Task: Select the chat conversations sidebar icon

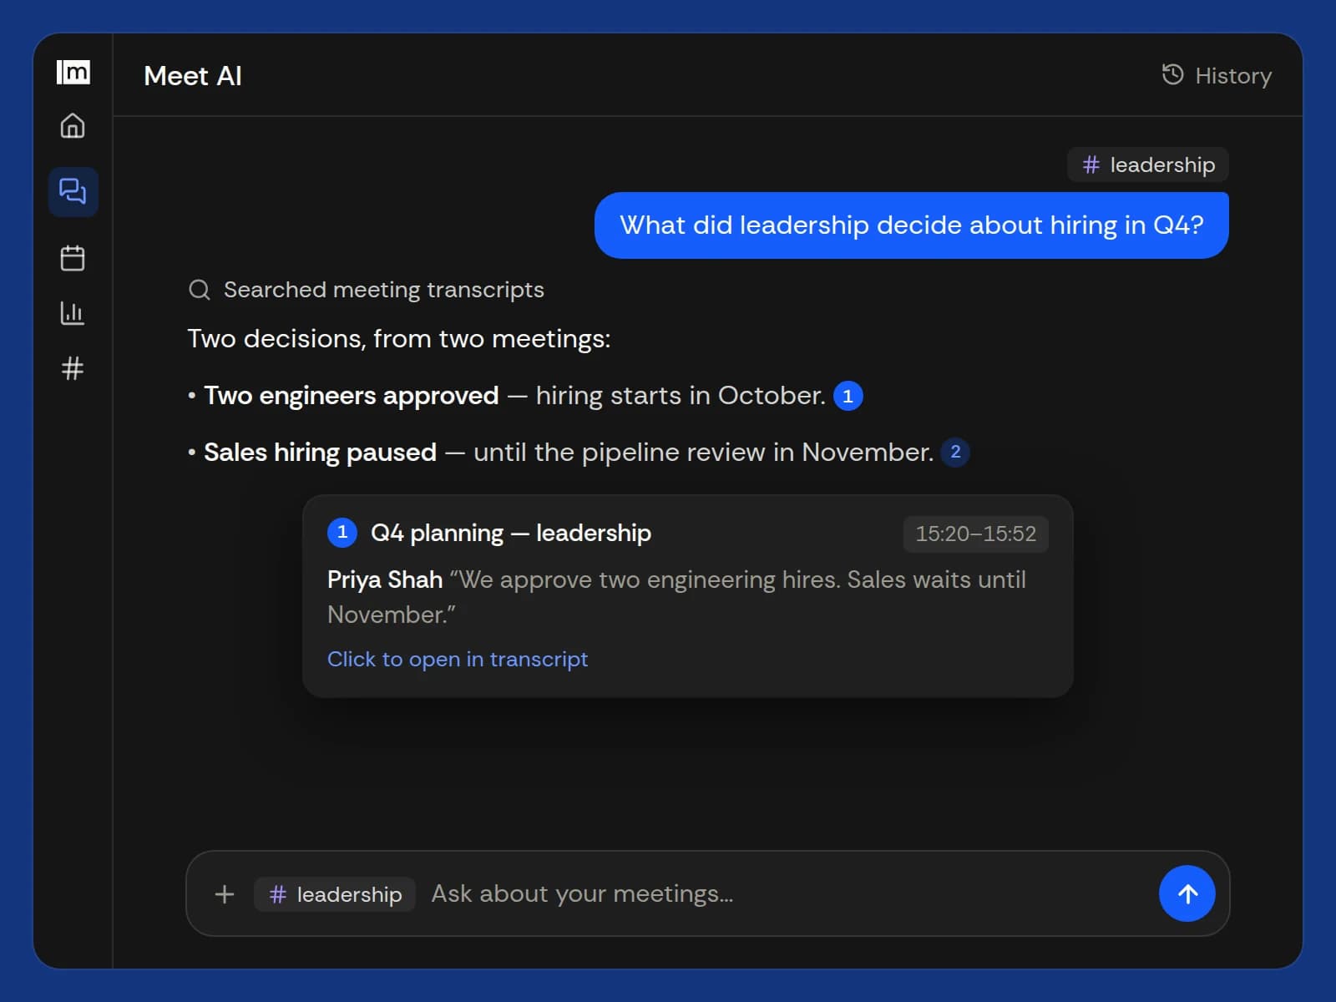Action: pos(73,191)
